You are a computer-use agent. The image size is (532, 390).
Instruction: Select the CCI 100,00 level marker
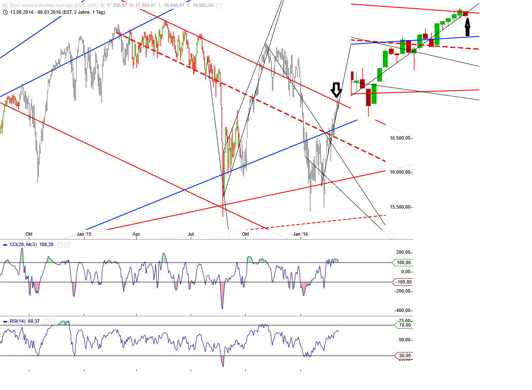point(403,262)
